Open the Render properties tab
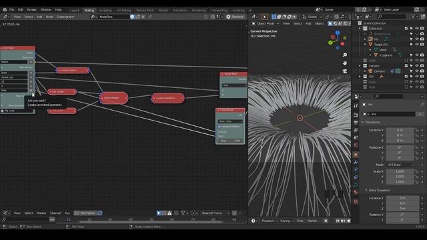Viewport: 427px width, 240px height. (356, 115)
